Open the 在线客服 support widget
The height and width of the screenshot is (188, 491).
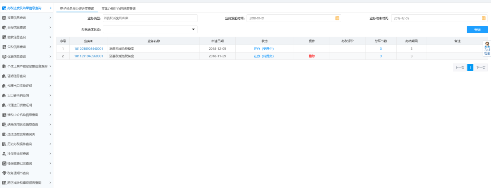[487, 49]
